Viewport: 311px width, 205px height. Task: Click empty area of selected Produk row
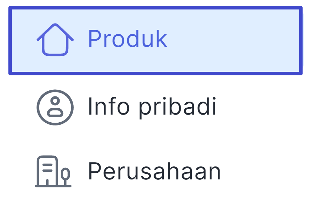tap(234, 41)
